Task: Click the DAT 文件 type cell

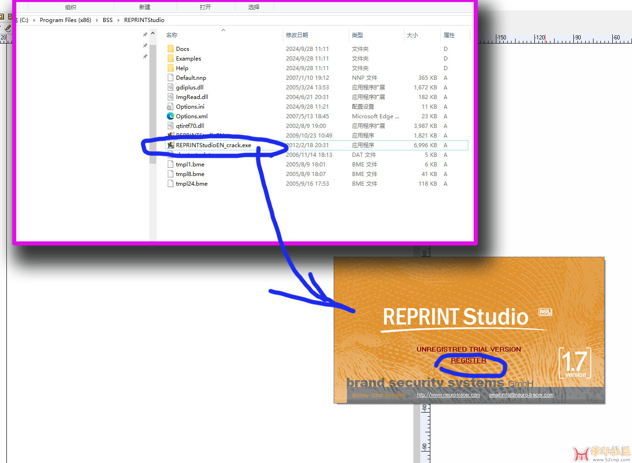Action: point(364,154)
